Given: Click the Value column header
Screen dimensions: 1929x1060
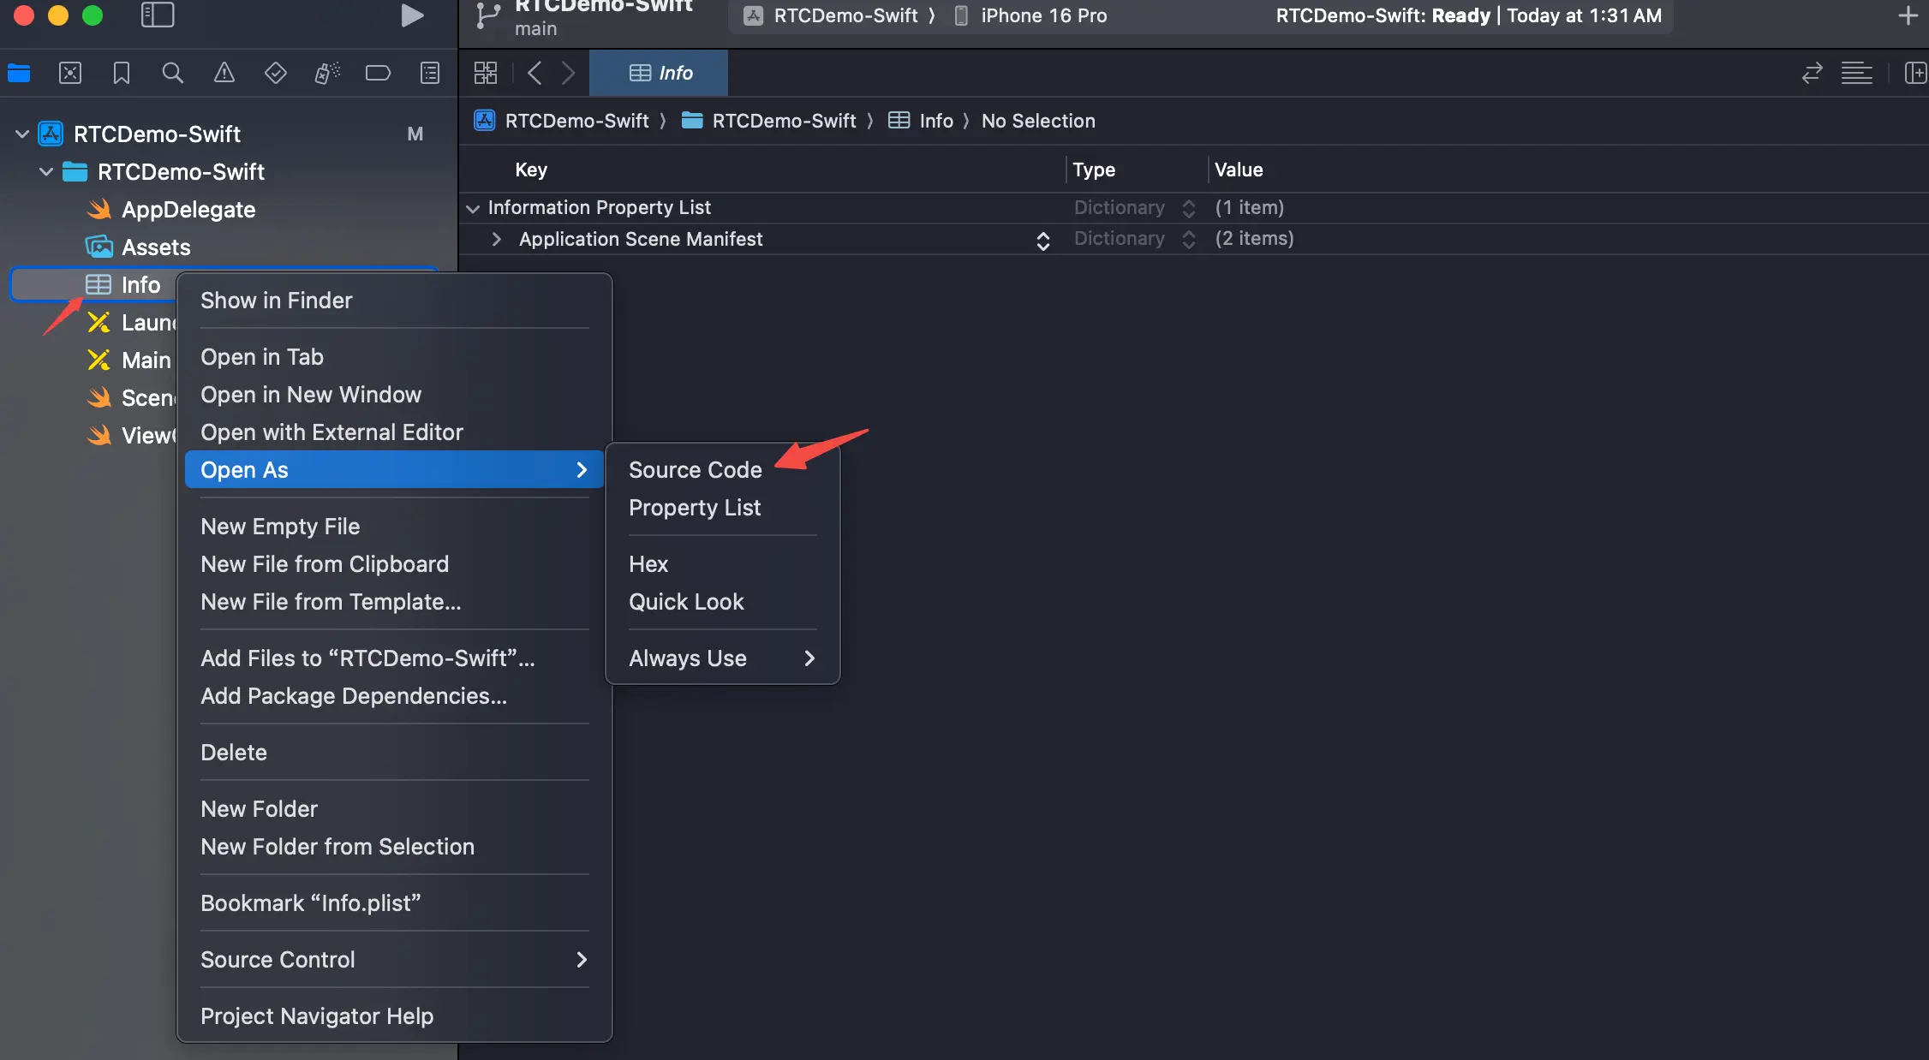Looking at the screenshot, I should pos(1239,170).
